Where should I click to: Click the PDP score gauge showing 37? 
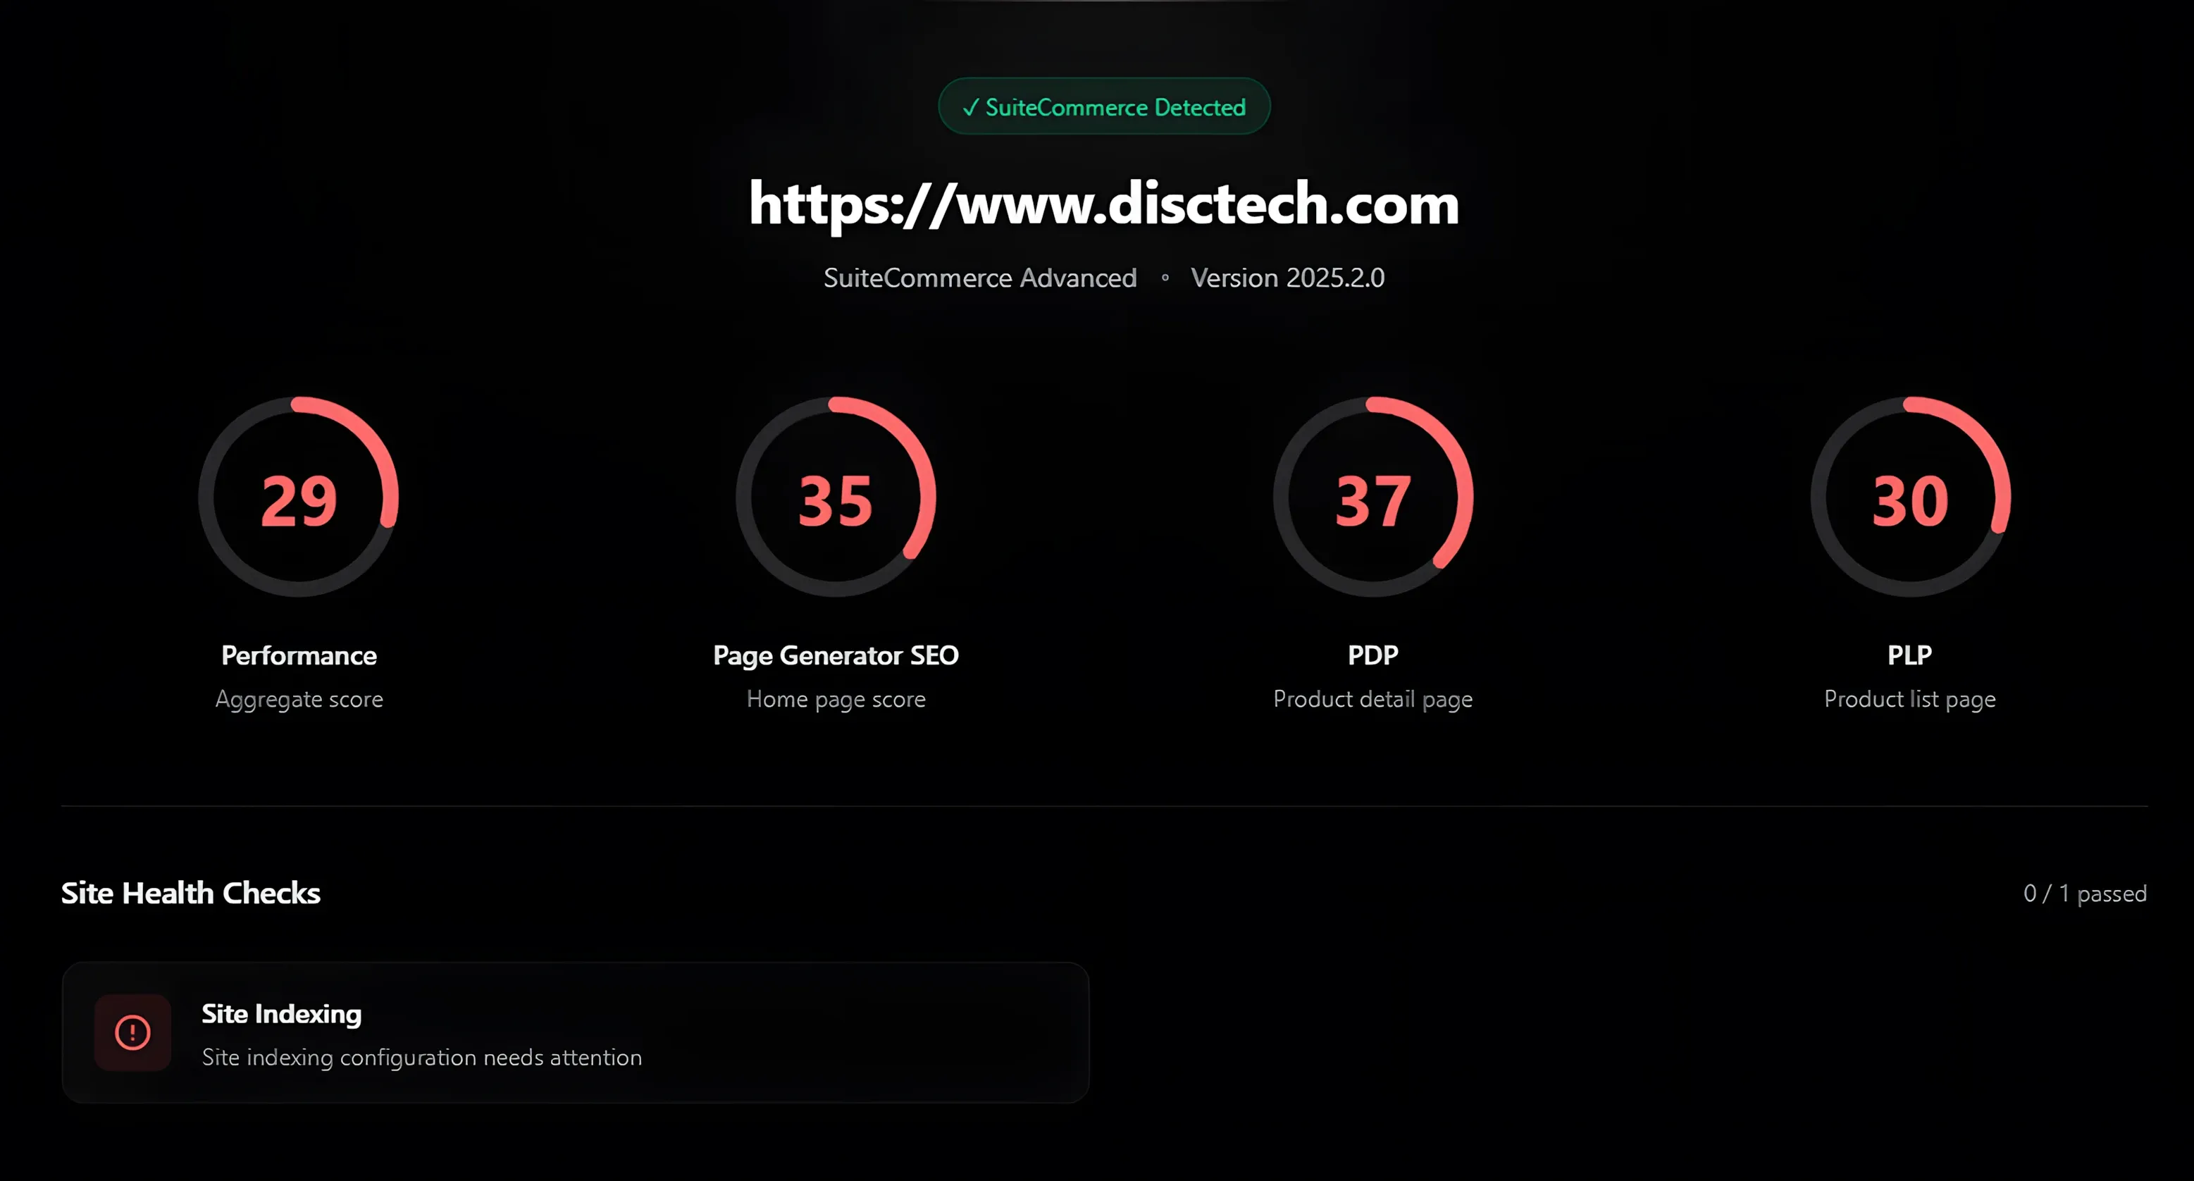click(x=1373, y=497)
